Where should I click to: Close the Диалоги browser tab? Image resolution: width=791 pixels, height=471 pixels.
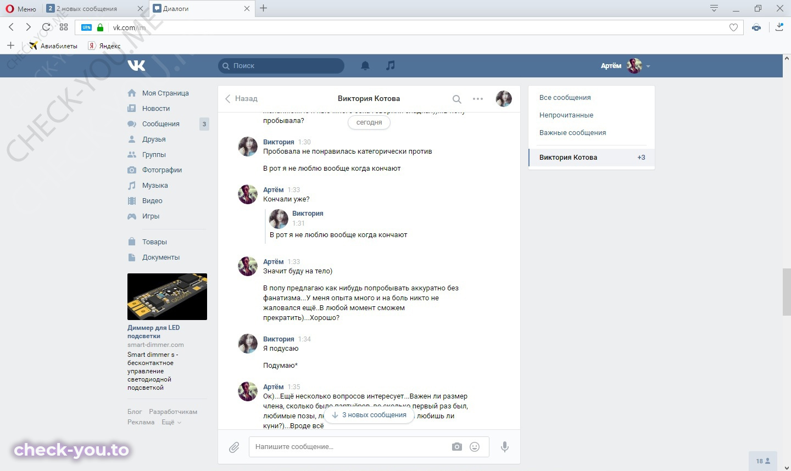pyautogui.click(x=247, y=9)
